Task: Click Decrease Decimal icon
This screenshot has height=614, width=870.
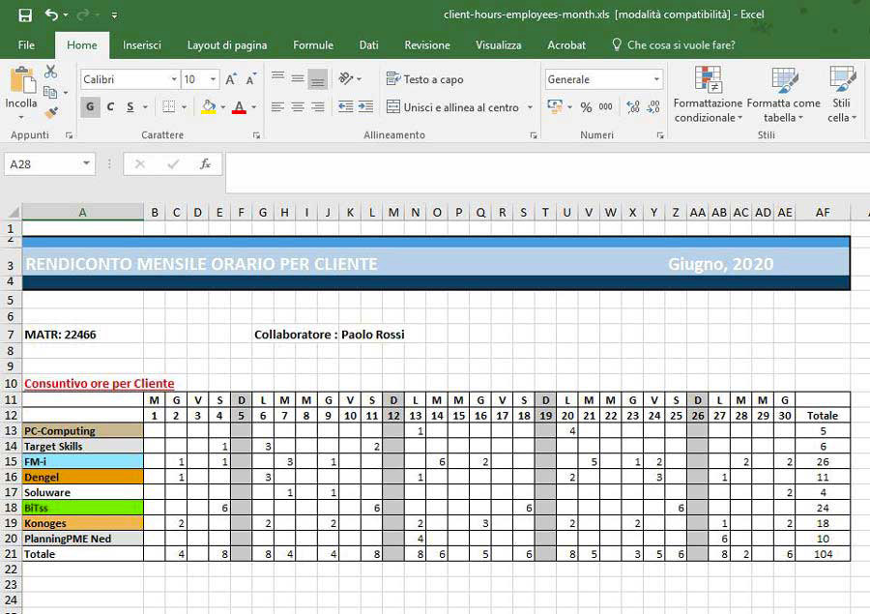Action: 653,106
